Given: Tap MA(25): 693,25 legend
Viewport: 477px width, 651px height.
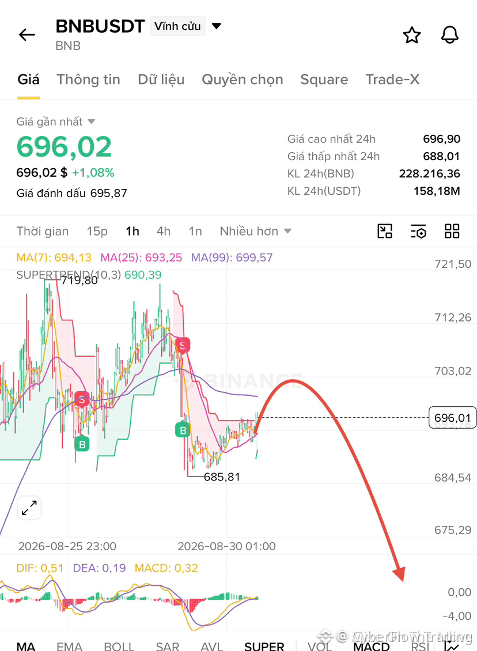Looking at the screenshot, I should (x=141, y=258).
